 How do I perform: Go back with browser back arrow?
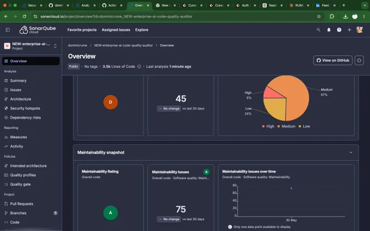coord(6,16)
